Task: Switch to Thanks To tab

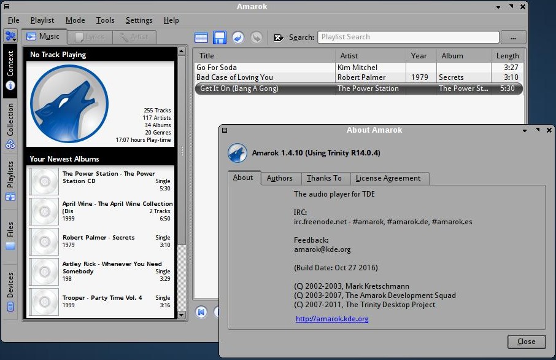Action: pyautogui.click(x=324, y=178)
